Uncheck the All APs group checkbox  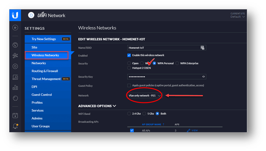pyautogui.click(x=132, y=130)
